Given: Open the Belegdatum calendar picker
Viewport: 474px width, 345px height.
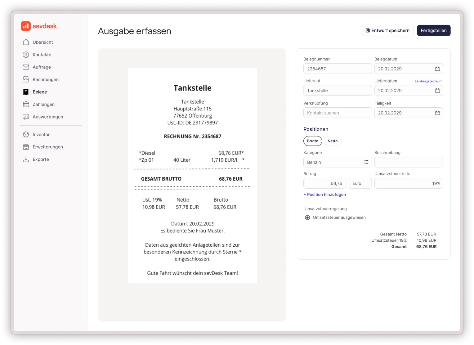Looking at the screenshot, I should [x=438, y=69].
